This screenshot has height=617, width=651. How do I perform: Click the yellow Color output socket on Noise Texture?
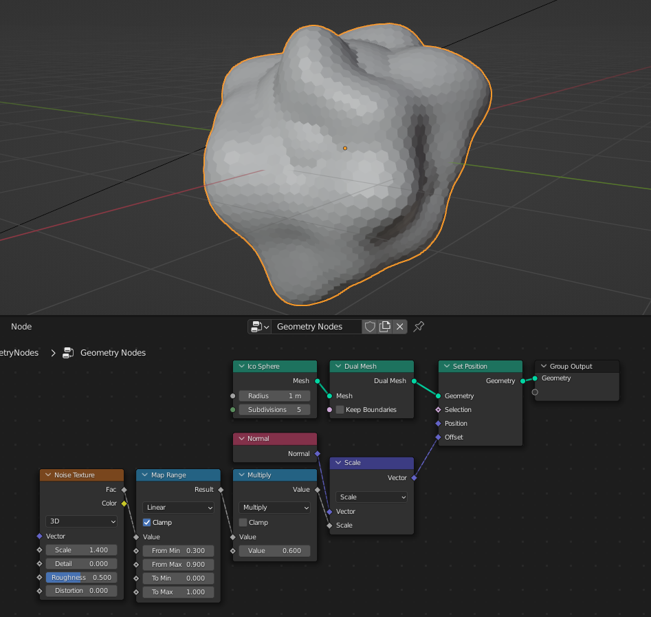(124, 503)
